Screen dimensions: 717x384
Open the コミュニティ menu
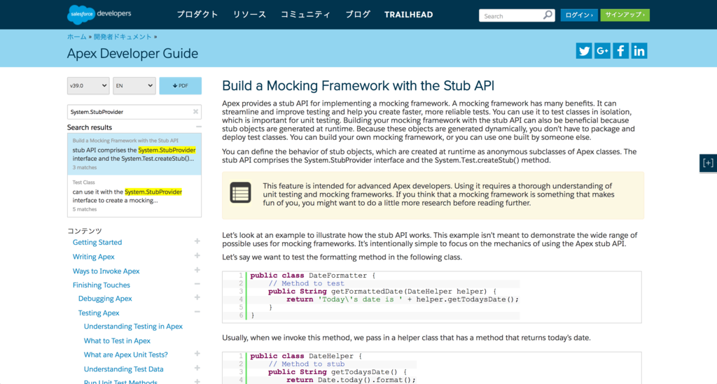(x=305, y=15)
